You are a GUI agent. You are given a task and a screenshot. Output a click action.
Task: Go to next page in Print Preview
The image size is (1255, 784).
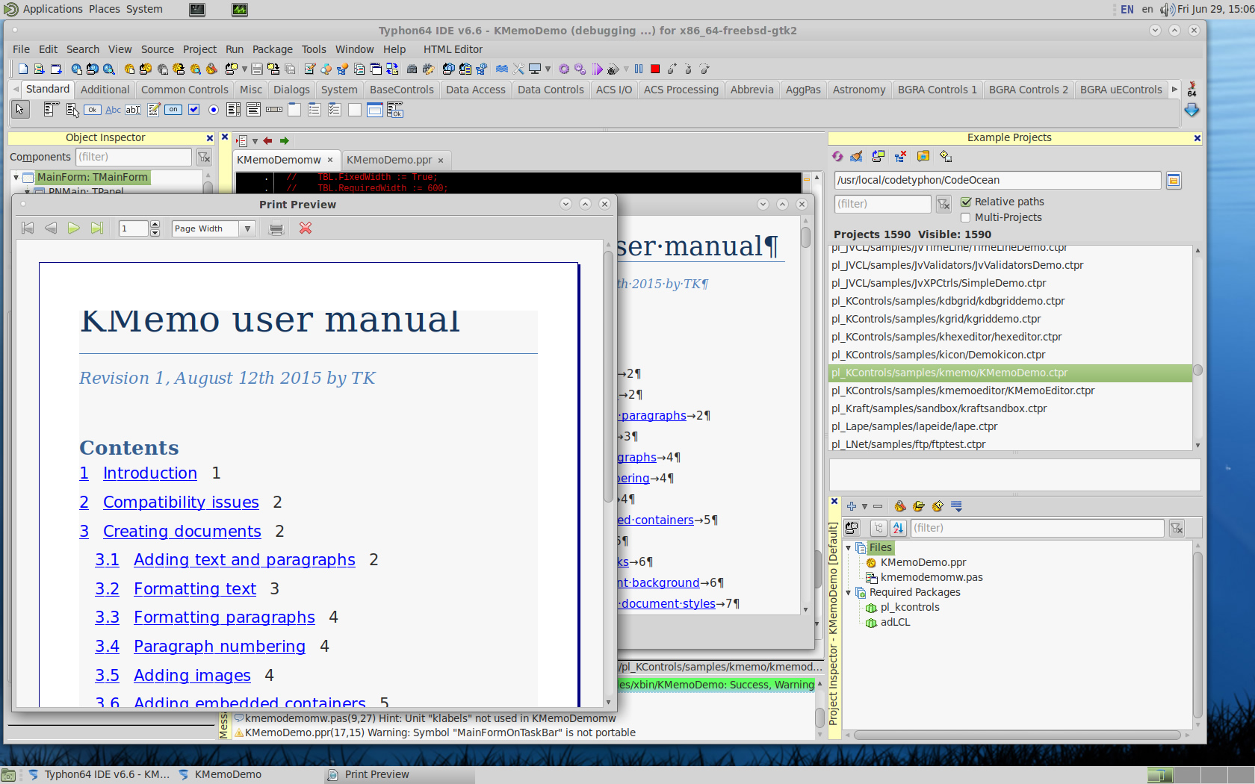click(74, 228)
